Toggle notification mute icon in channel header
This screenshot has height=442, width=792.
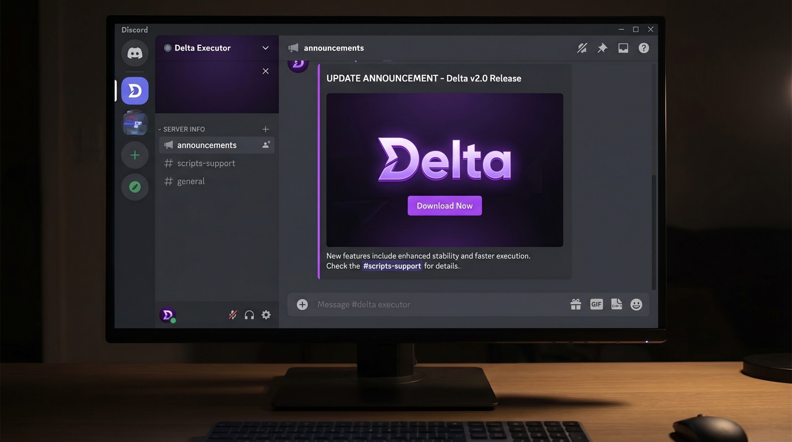[x=582, y=48]
